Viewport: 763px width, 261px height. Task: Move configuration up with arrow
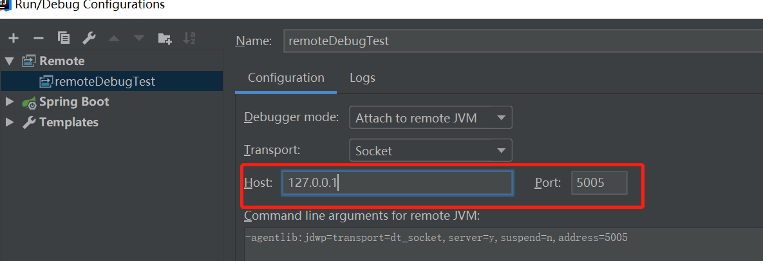tap(114, 39)
